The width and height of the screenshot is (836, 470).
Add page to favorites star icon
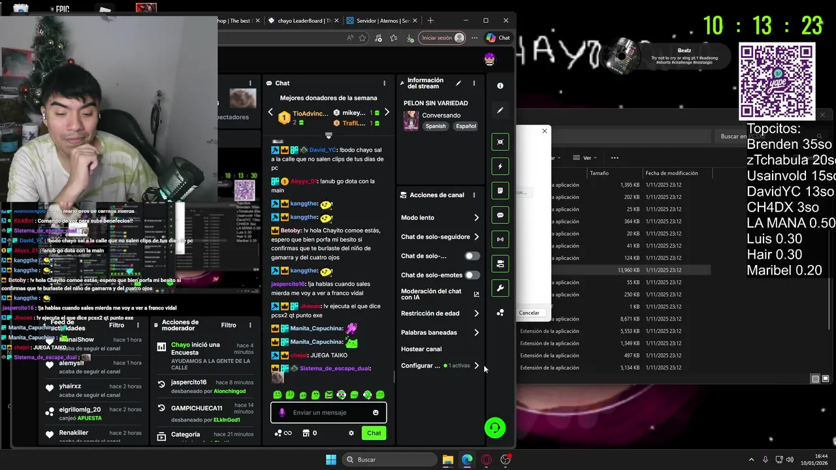pyautogui.click(x=362, y=38)
